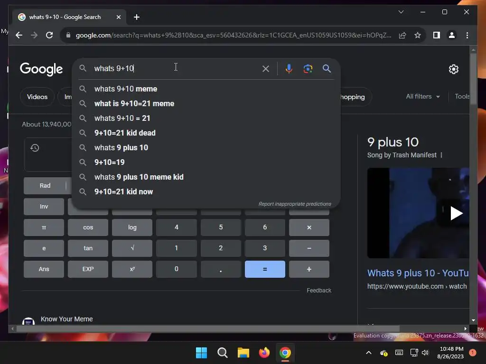The height and width of the screenshot is (364, 486).
Task: Show hidden system tray icons
Action: [368, 353]
